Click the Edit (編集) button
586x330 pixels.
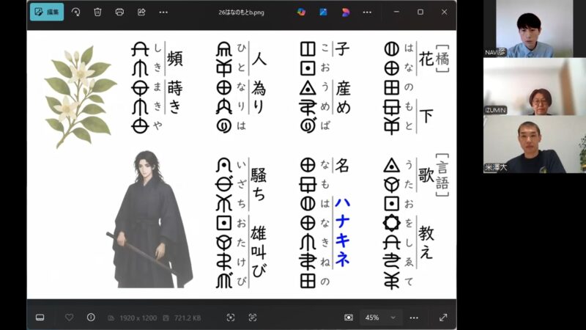click(47, 12)
